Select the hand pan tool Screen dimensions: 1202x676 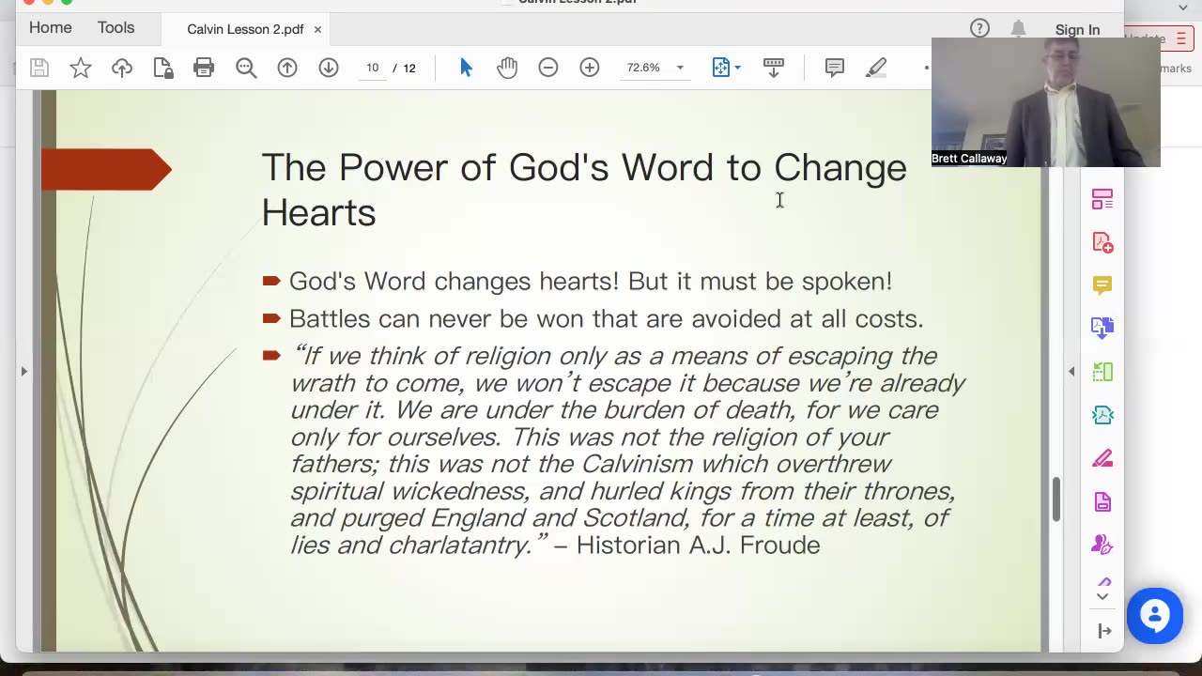tap(507, 68)
